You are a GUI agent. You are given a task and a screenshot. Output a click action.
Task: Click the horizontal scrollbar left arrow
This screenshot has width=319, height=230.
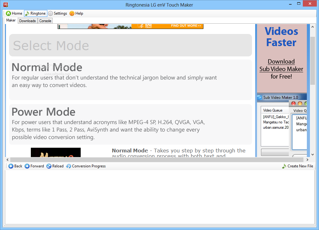coord(7,160)
